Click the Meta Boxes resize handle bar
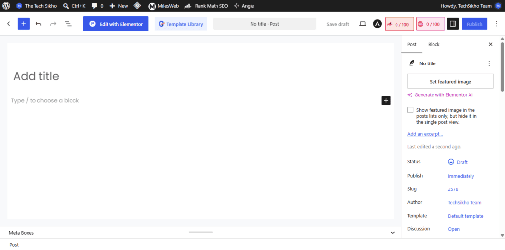Viewport: 505px width, 250px height. (201, 232)
